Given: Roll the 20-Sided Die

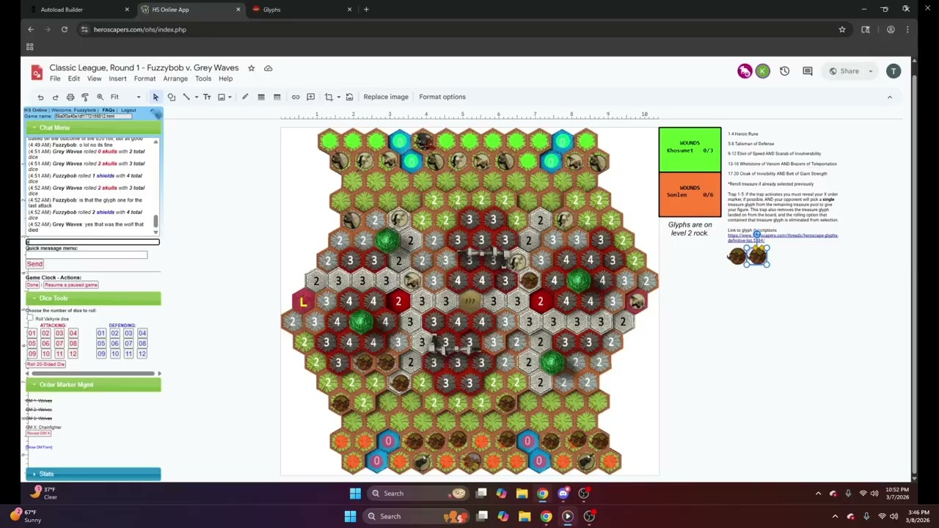Looking at the screenshot, I should (45, 364).
